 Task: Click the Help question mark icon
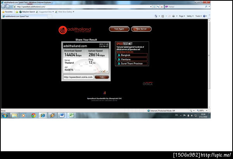coord(204,16)
